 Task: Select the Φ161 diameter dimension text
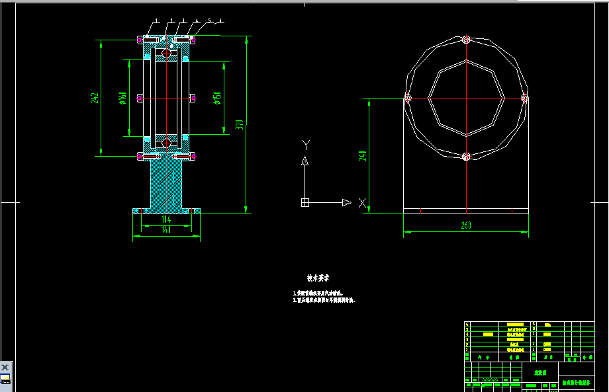[122, 98]
